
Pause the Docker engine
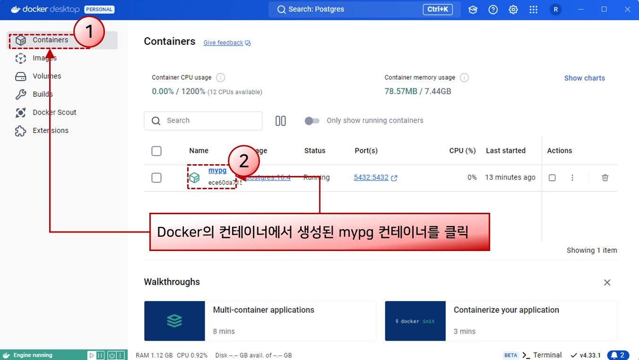pyautogui.click(x=100, y=355)
